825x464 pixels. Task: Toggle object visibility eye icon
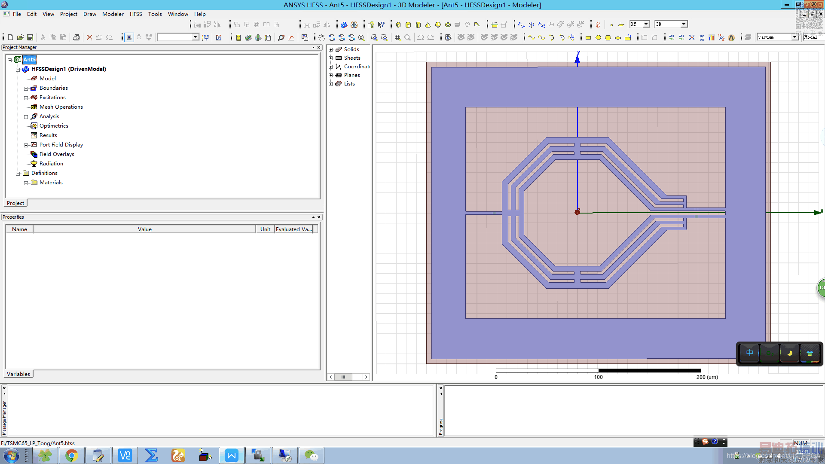click(448, 37)
